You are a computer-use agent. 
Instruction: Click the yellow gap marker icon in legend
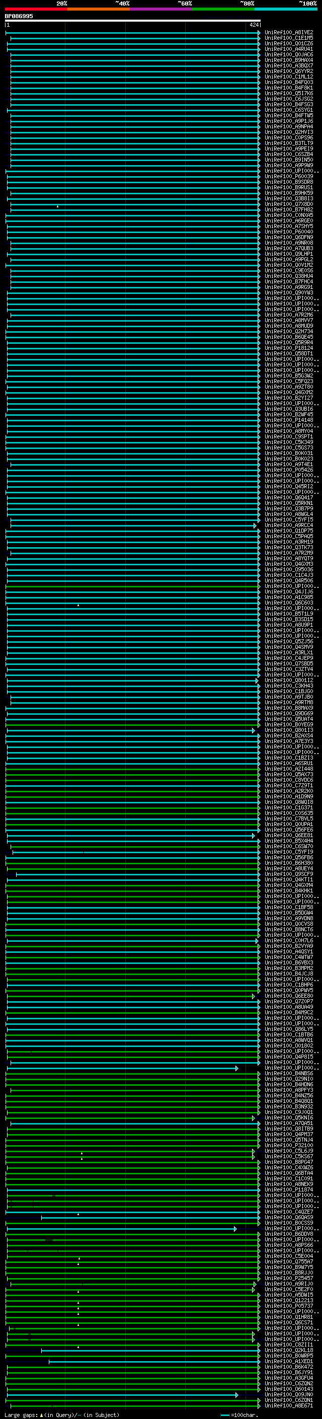coord(41,1414)
